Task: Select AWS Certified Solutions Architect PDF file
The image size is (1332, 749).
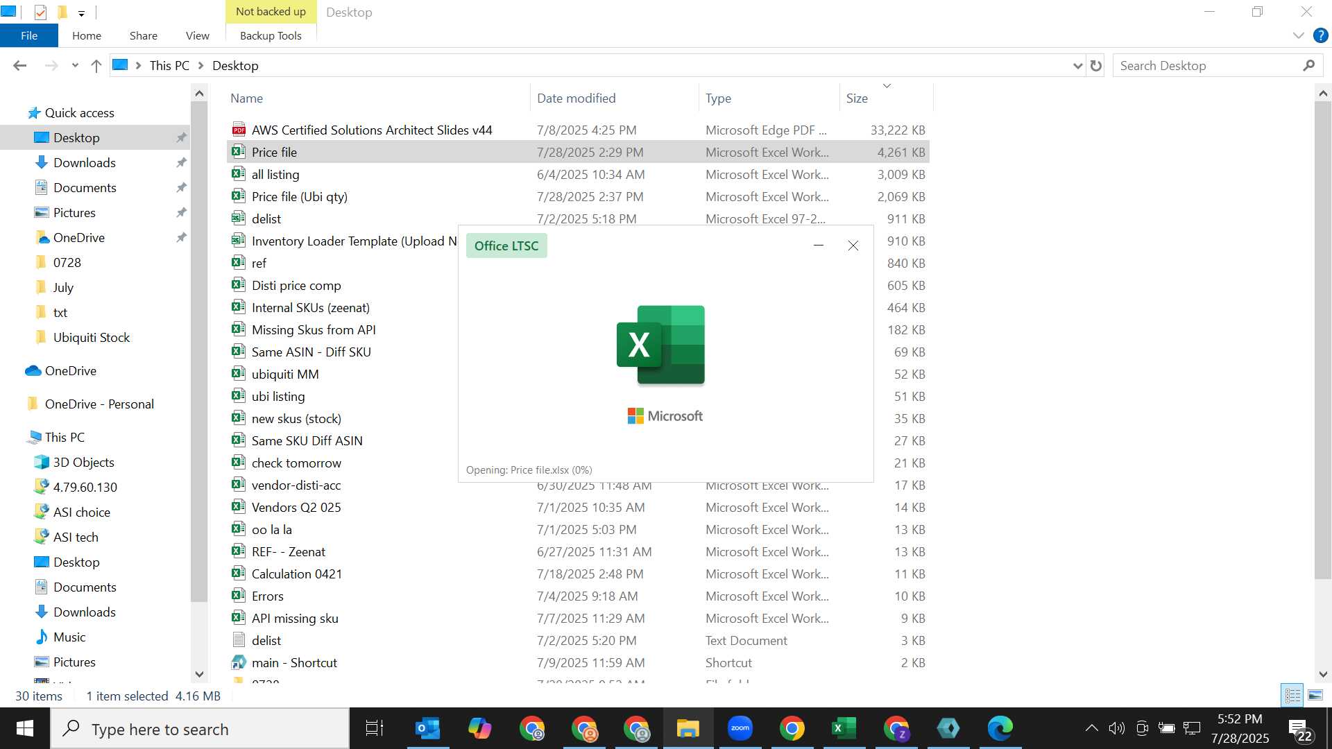Action: [x=372, y=130]
